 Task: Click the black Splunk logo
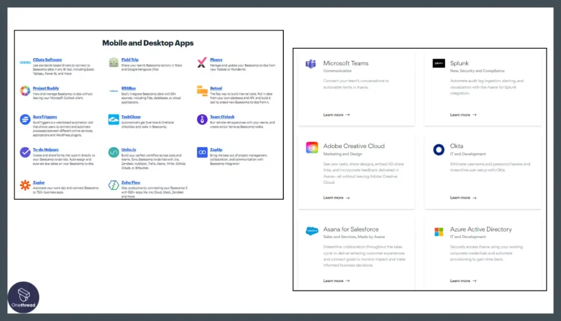[x=439, y=63]
